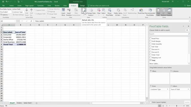Expand the formula bar
The height and width of the screenshot is (107, 191).
[x=190, y=21]
